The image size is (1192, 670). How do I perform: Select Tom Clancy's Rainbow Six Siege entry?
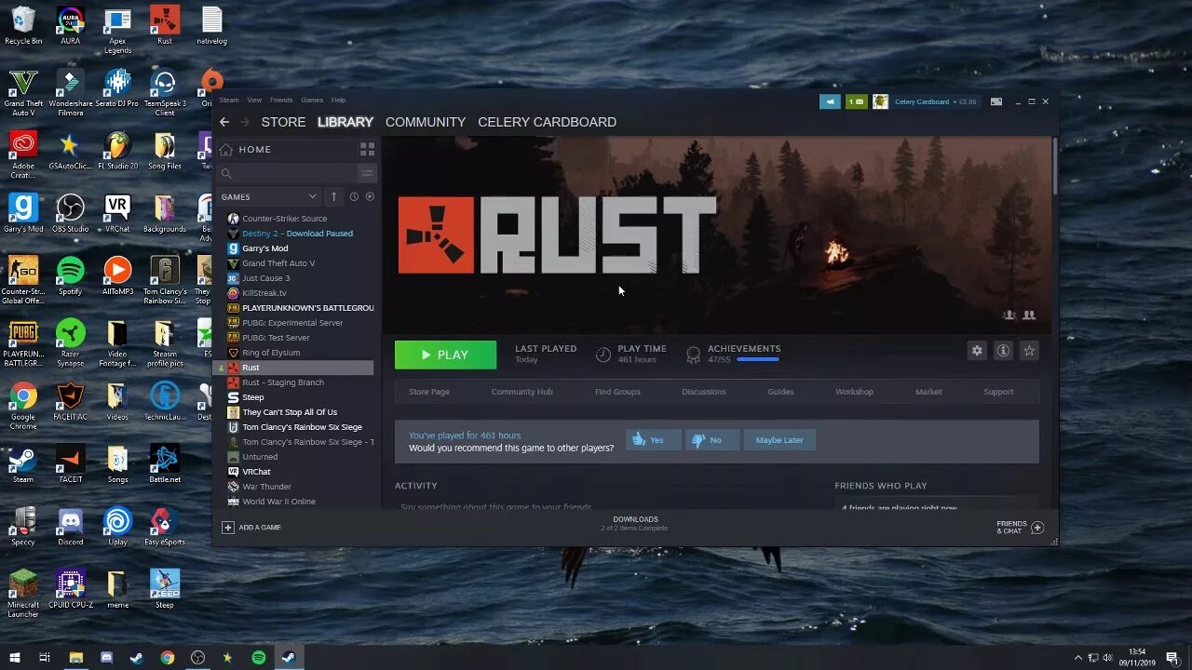click(x=302, y=427)
